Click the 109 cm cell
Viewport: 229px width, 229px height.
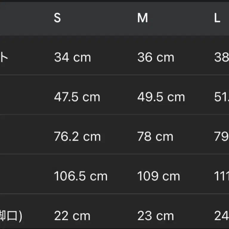[x=159, y=176]
